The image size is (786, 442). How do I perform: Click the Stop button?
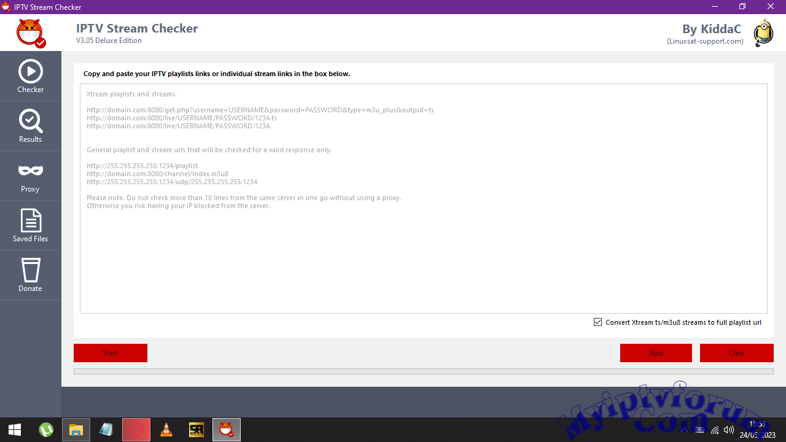point(655,352)
